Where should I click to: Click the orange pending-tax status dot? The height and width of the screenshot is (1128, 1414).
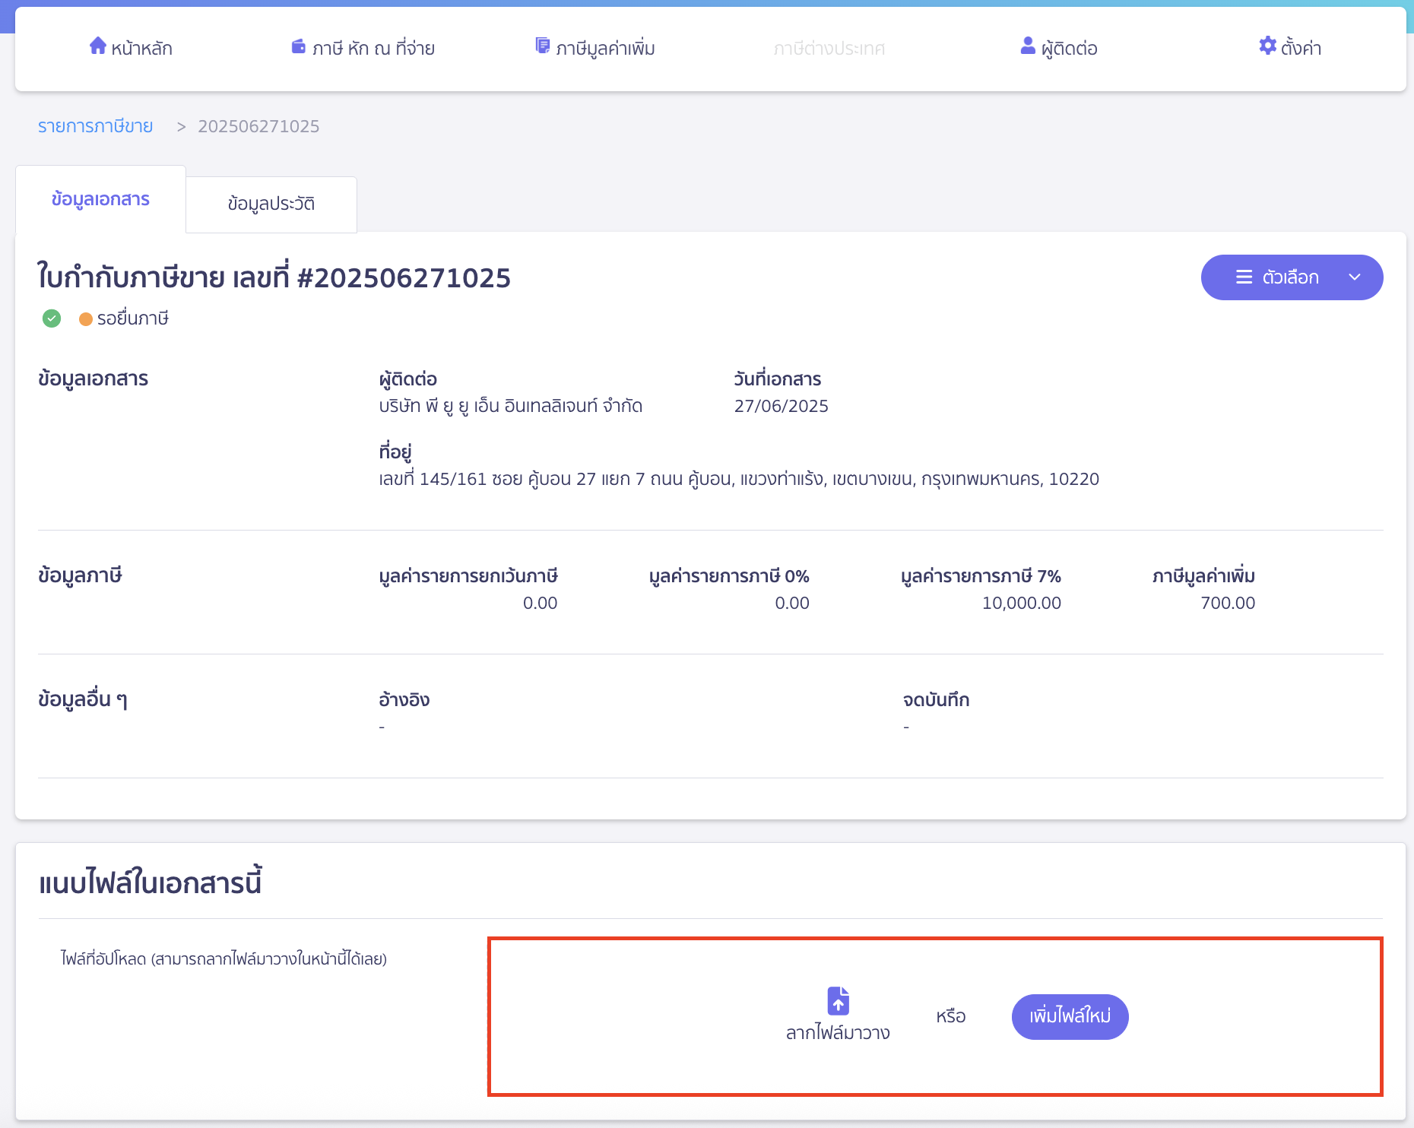click(x=86, y=319)
